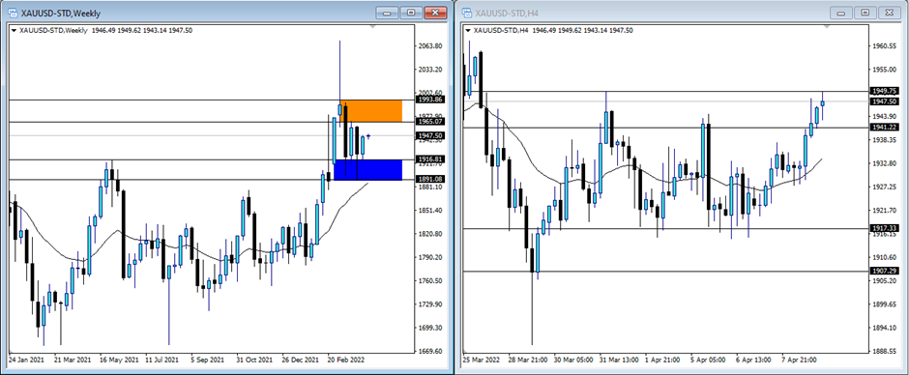Click the current price 1947.50 label on H4 chart
The image size is (909, 375).
click(x=885, y=101)
